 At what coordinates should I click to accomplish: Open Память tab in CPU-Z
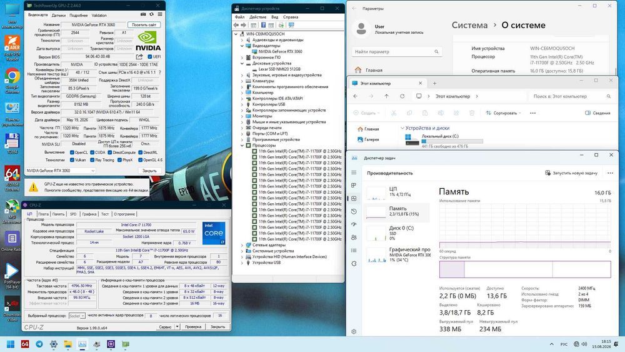tap(58, 214)
